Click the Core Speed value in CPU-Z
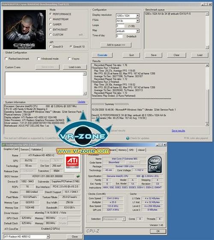 pyautogui.click(x=113, y=198)
